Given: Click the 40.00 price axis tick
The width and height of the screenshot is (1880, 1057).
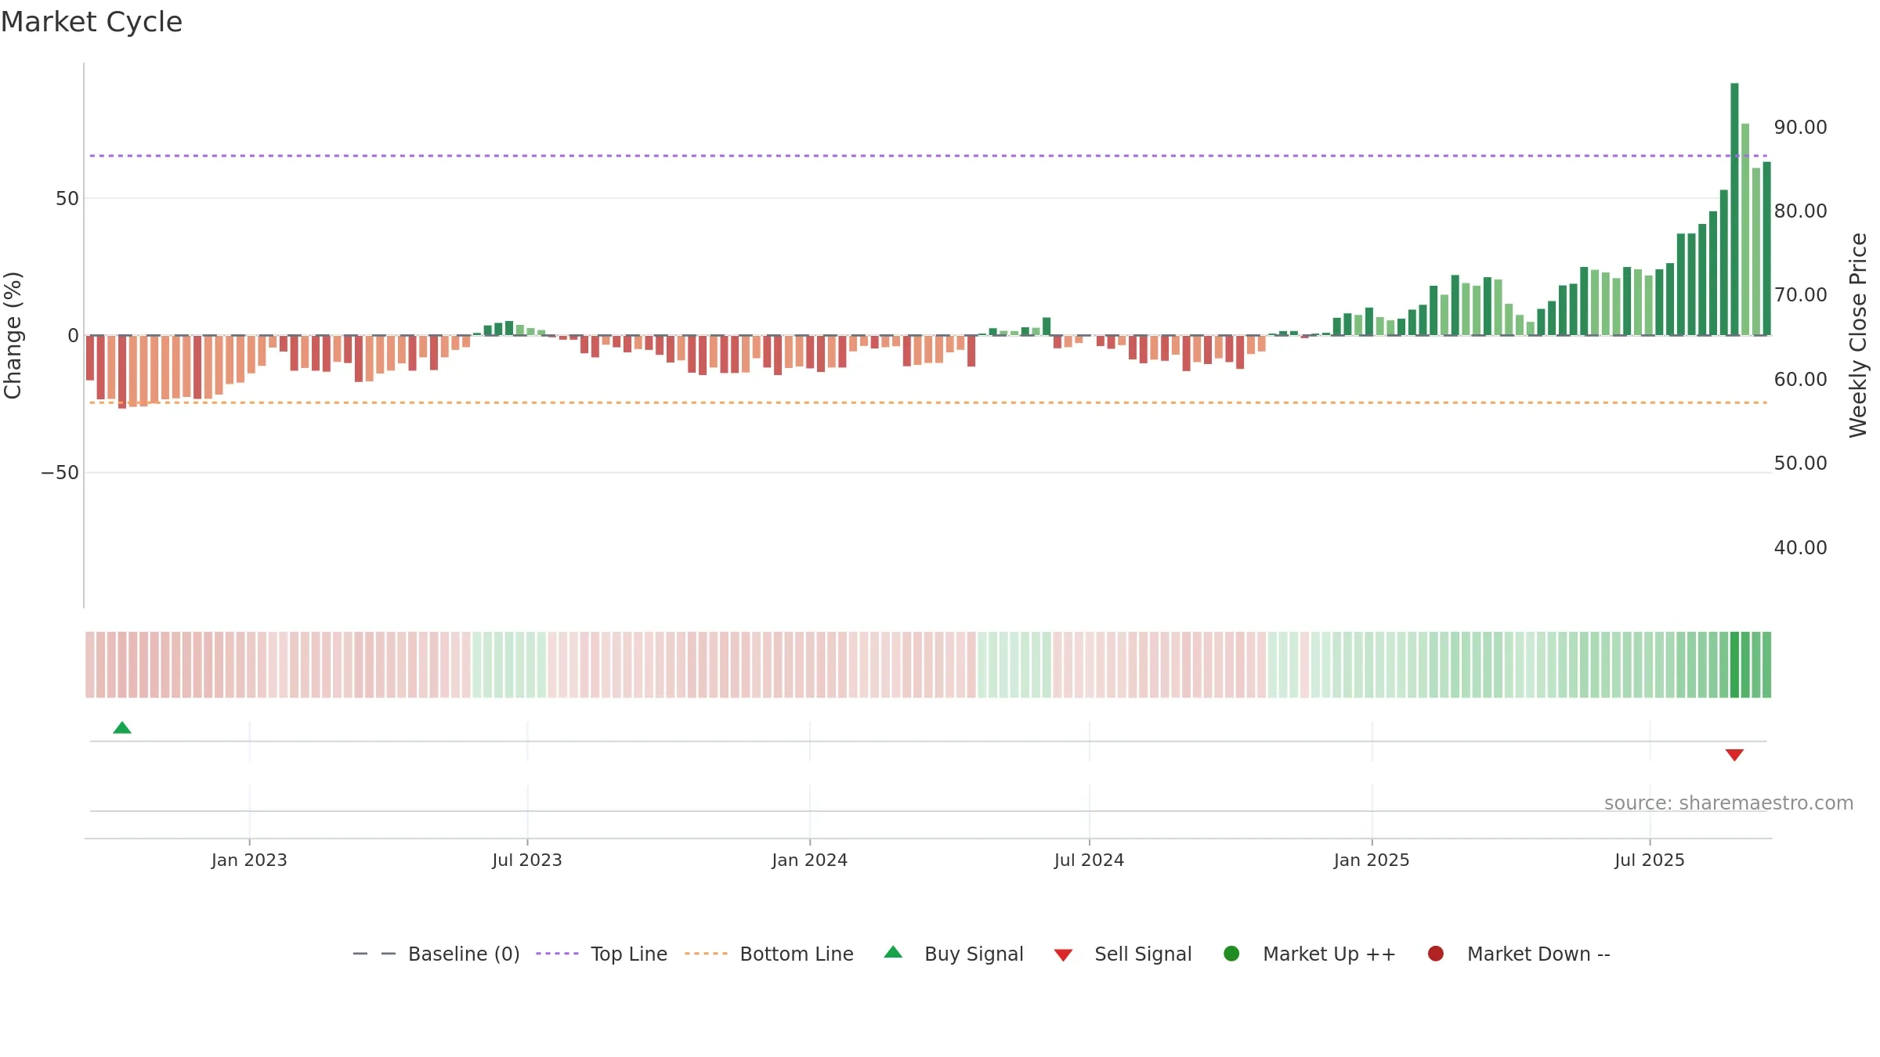Looking at the screenshot, I should (1800, 548).
